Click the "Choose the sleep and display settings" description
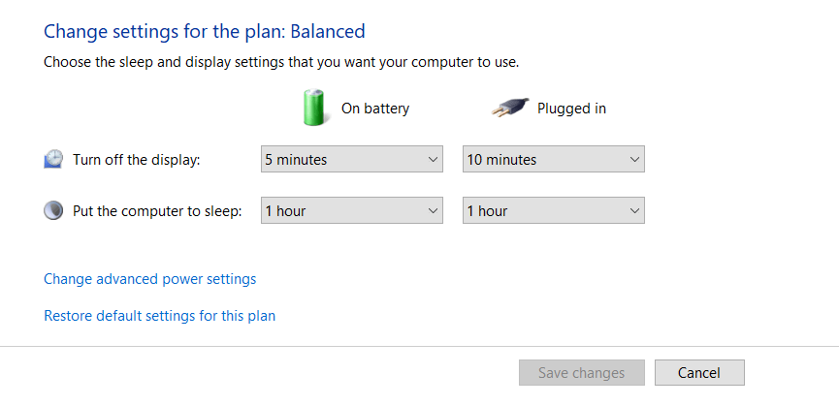The image size is (839, 406). 281,62
